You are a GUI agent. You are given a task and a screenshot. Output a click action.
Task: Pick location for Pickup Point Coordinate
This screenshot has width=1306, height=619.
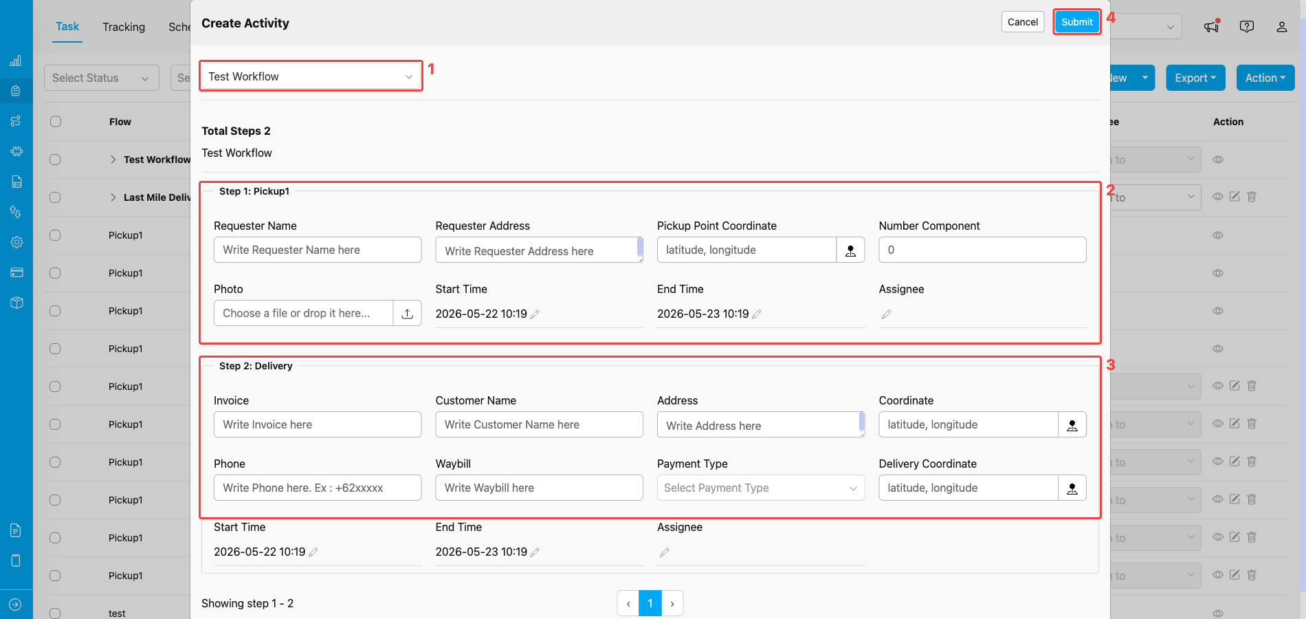tap(850, 250)
